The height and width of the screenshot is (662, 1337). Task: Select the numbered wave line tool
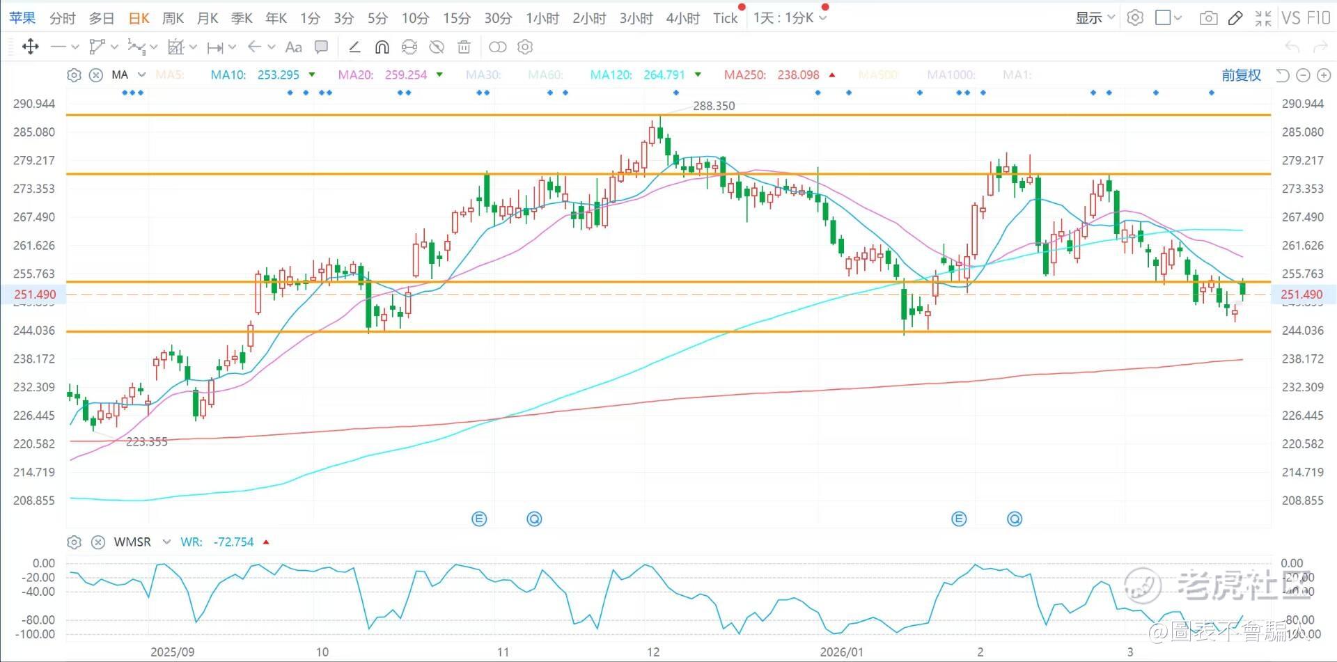pyautogui.click(x=136, y=47)
